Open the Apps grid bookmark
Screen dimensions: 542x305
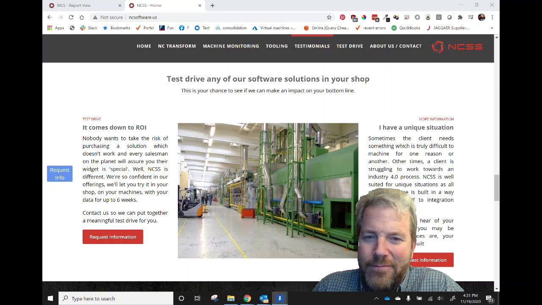point(56,28)
